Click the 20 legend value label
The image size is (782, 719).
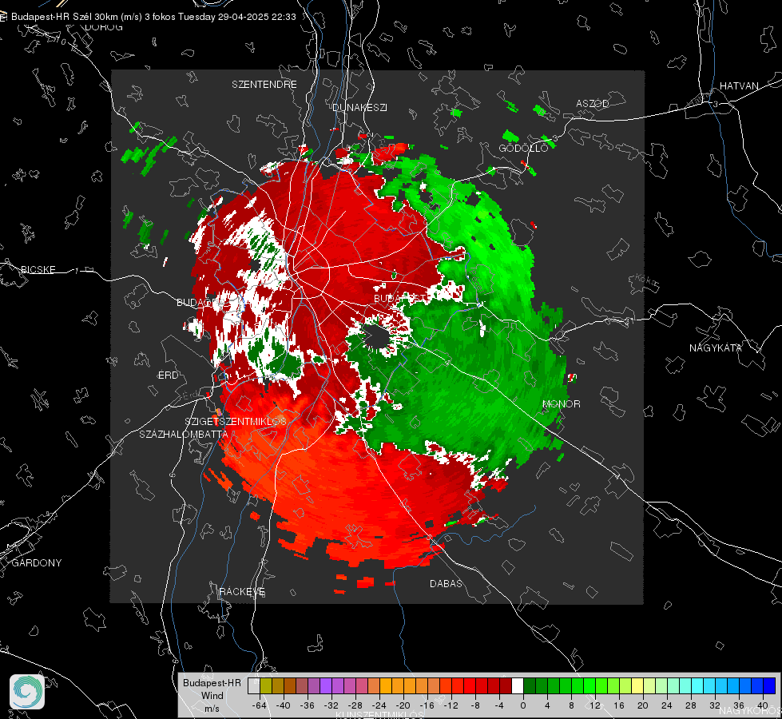click(x=643, y=705)
